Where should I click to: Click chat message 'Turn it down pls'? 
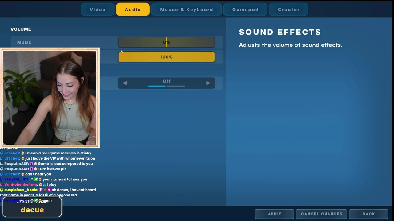coord(52,169)
